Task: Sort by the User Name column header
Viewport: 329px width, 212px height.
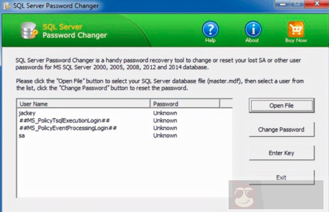Action: tap(84, 103)
